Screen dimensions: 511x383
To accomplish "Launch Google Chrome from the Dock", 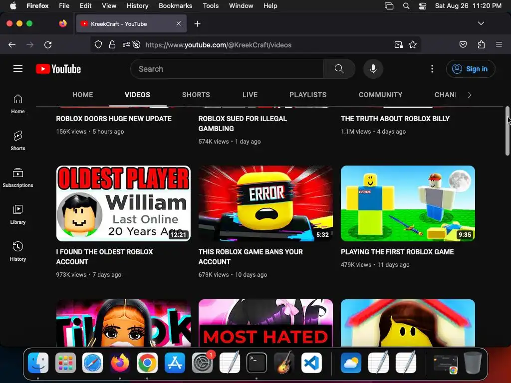I will click(x=147, y=363).
